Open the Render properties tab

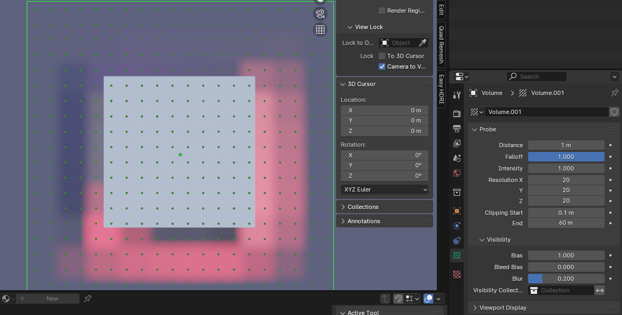coord(456,113)
